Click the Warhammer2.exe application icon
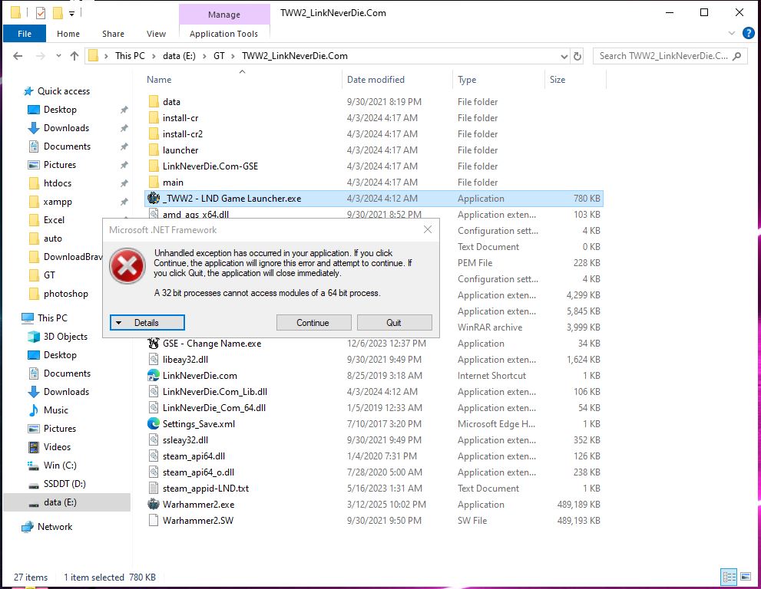761x589 pixels. [x=154, y=504]
